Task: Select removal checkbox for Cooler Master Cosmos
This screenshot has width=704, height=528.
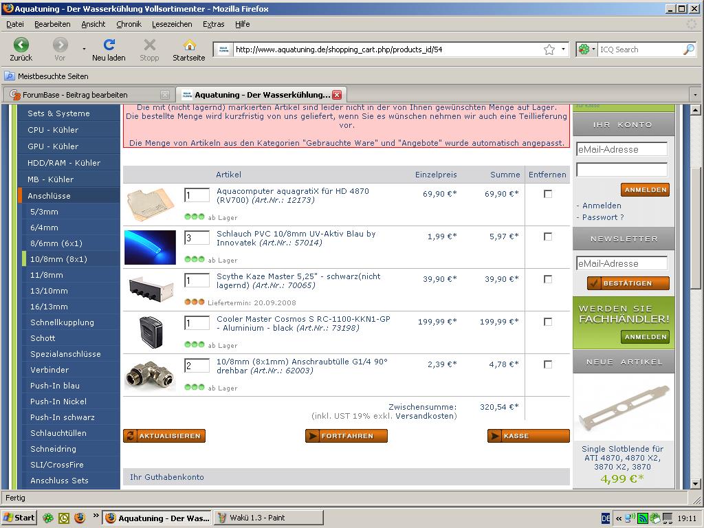Action: [x=548, y=322]
